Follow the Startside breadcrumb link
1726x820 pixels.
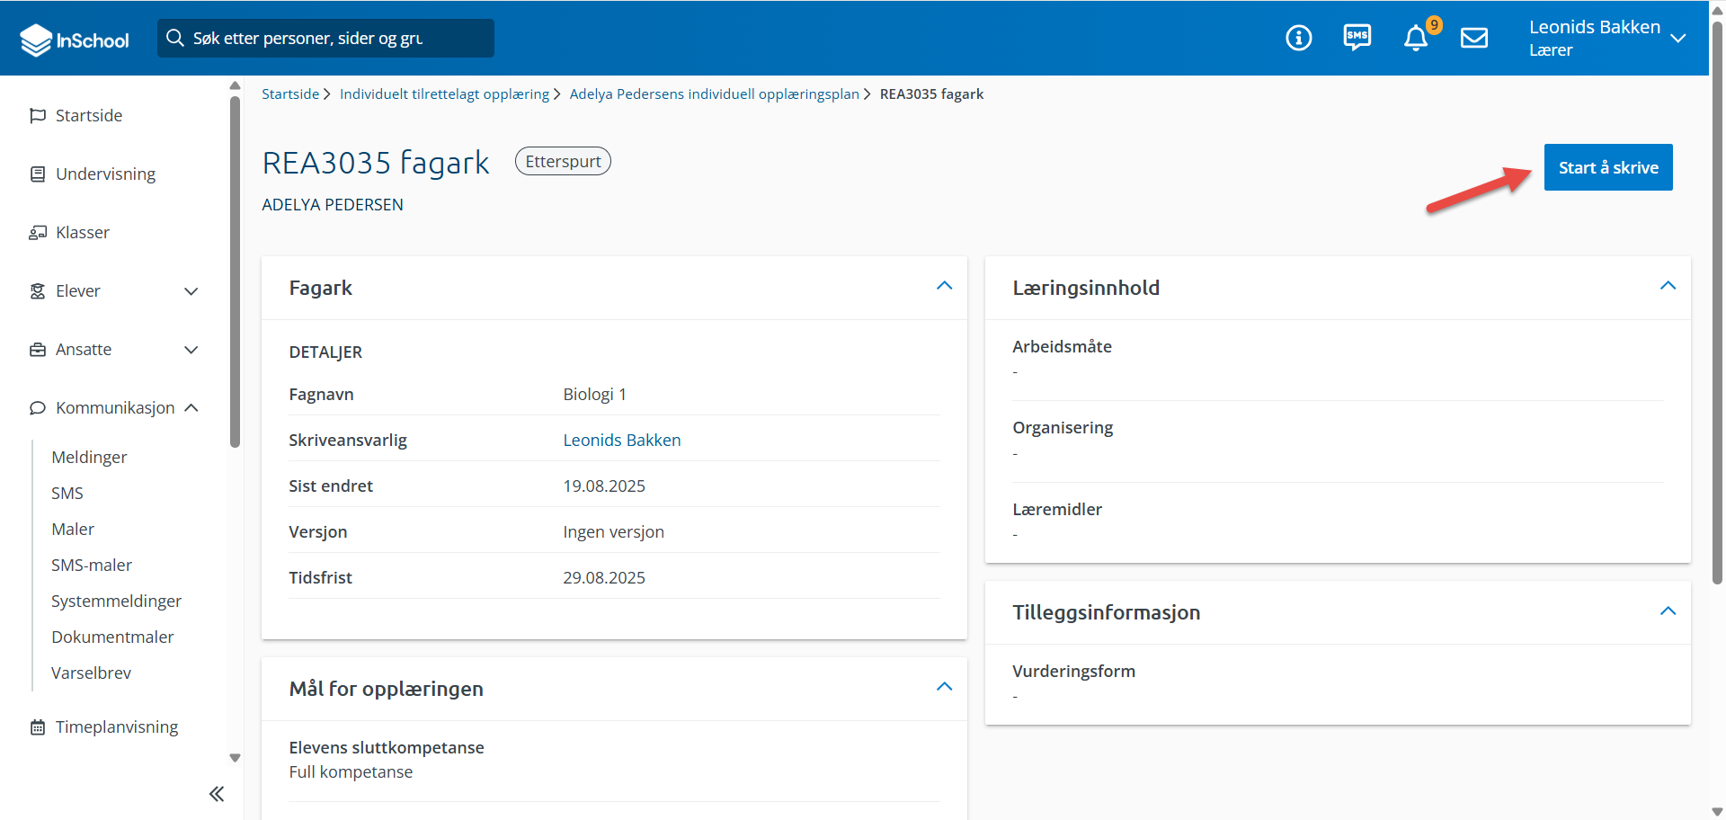290,94
